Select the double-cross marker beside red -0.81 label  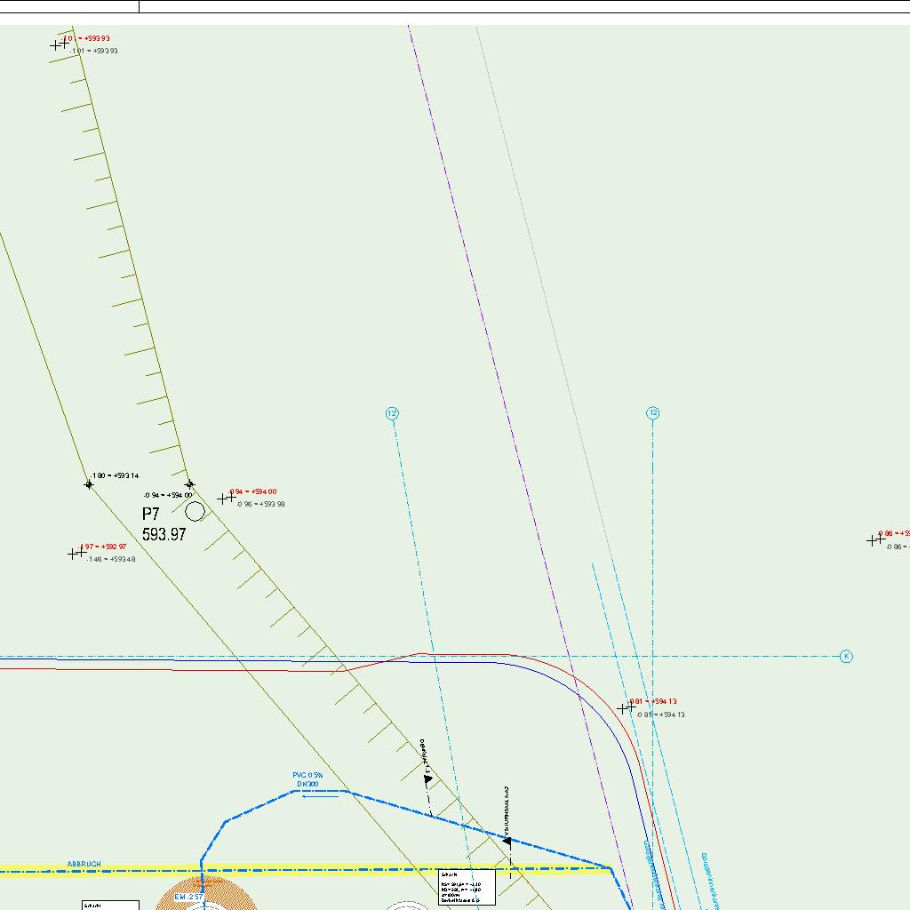click(627, 708)
